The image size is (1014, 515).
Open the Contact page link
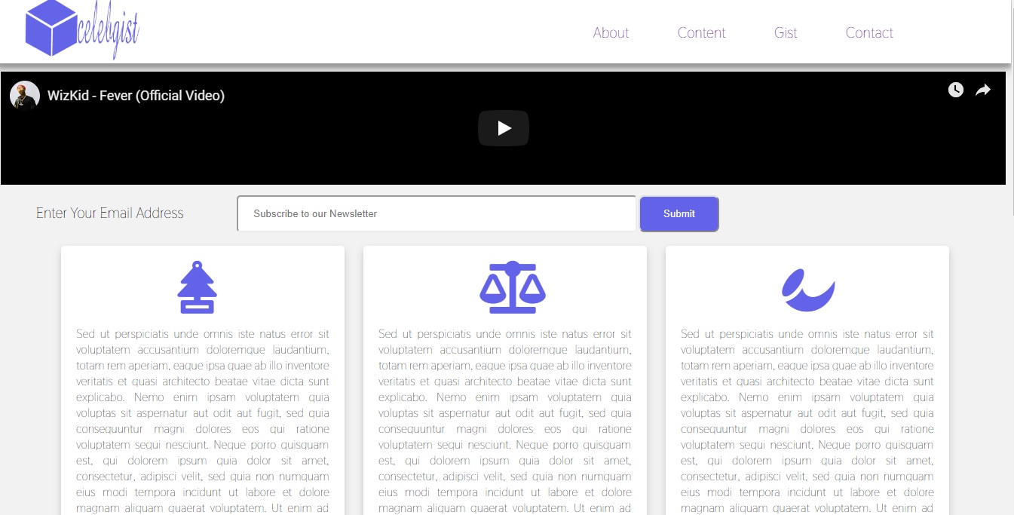pos(868,32)
